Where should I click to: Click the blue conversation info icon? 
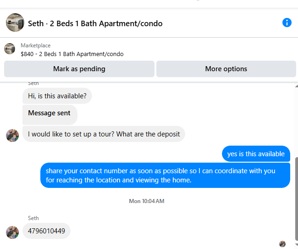coord(287,23)
